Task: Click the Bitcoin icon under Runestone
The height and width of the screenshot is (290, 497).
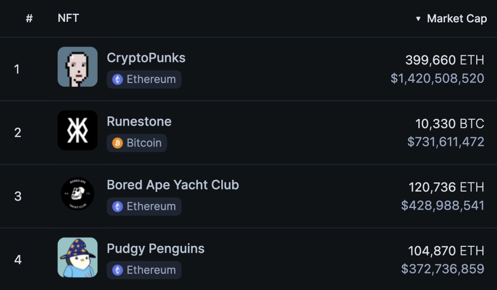Action: [x=117, y=143]
